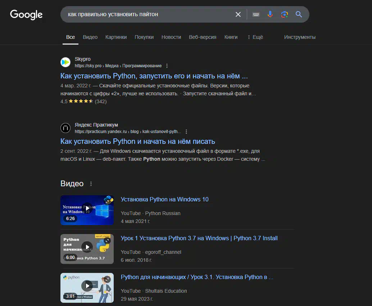Image resolution: width=372 pixels, height=306 pixels.
Task: Open the Инструменты search tools
Action: pos(300,37)
